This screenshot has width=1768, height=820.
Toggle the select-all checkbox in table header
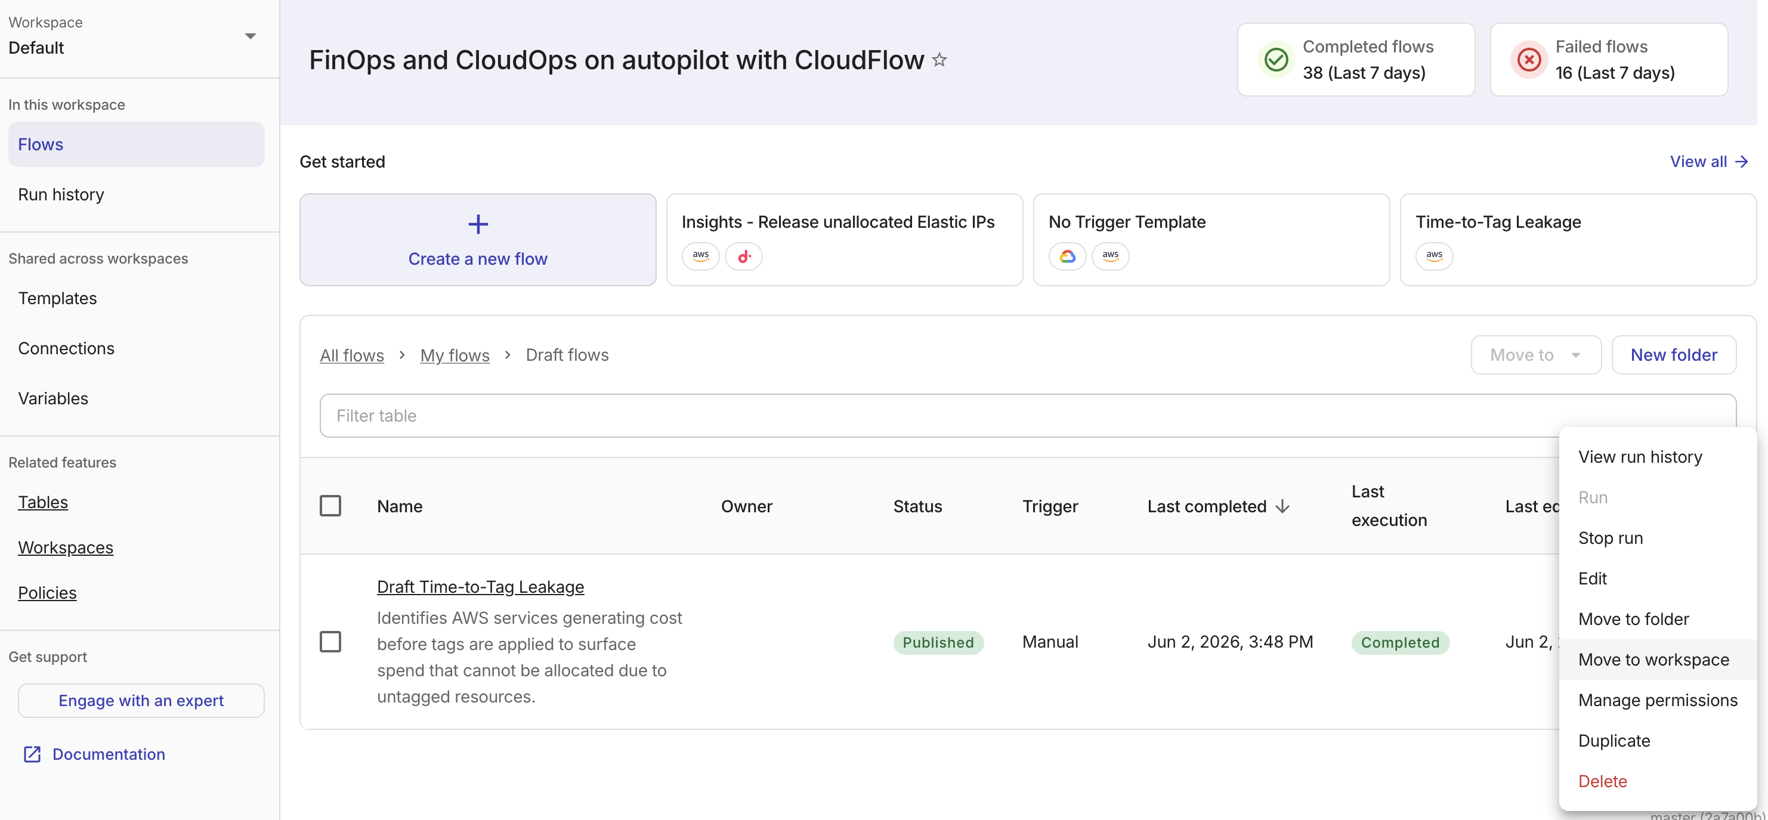[330, 506]
